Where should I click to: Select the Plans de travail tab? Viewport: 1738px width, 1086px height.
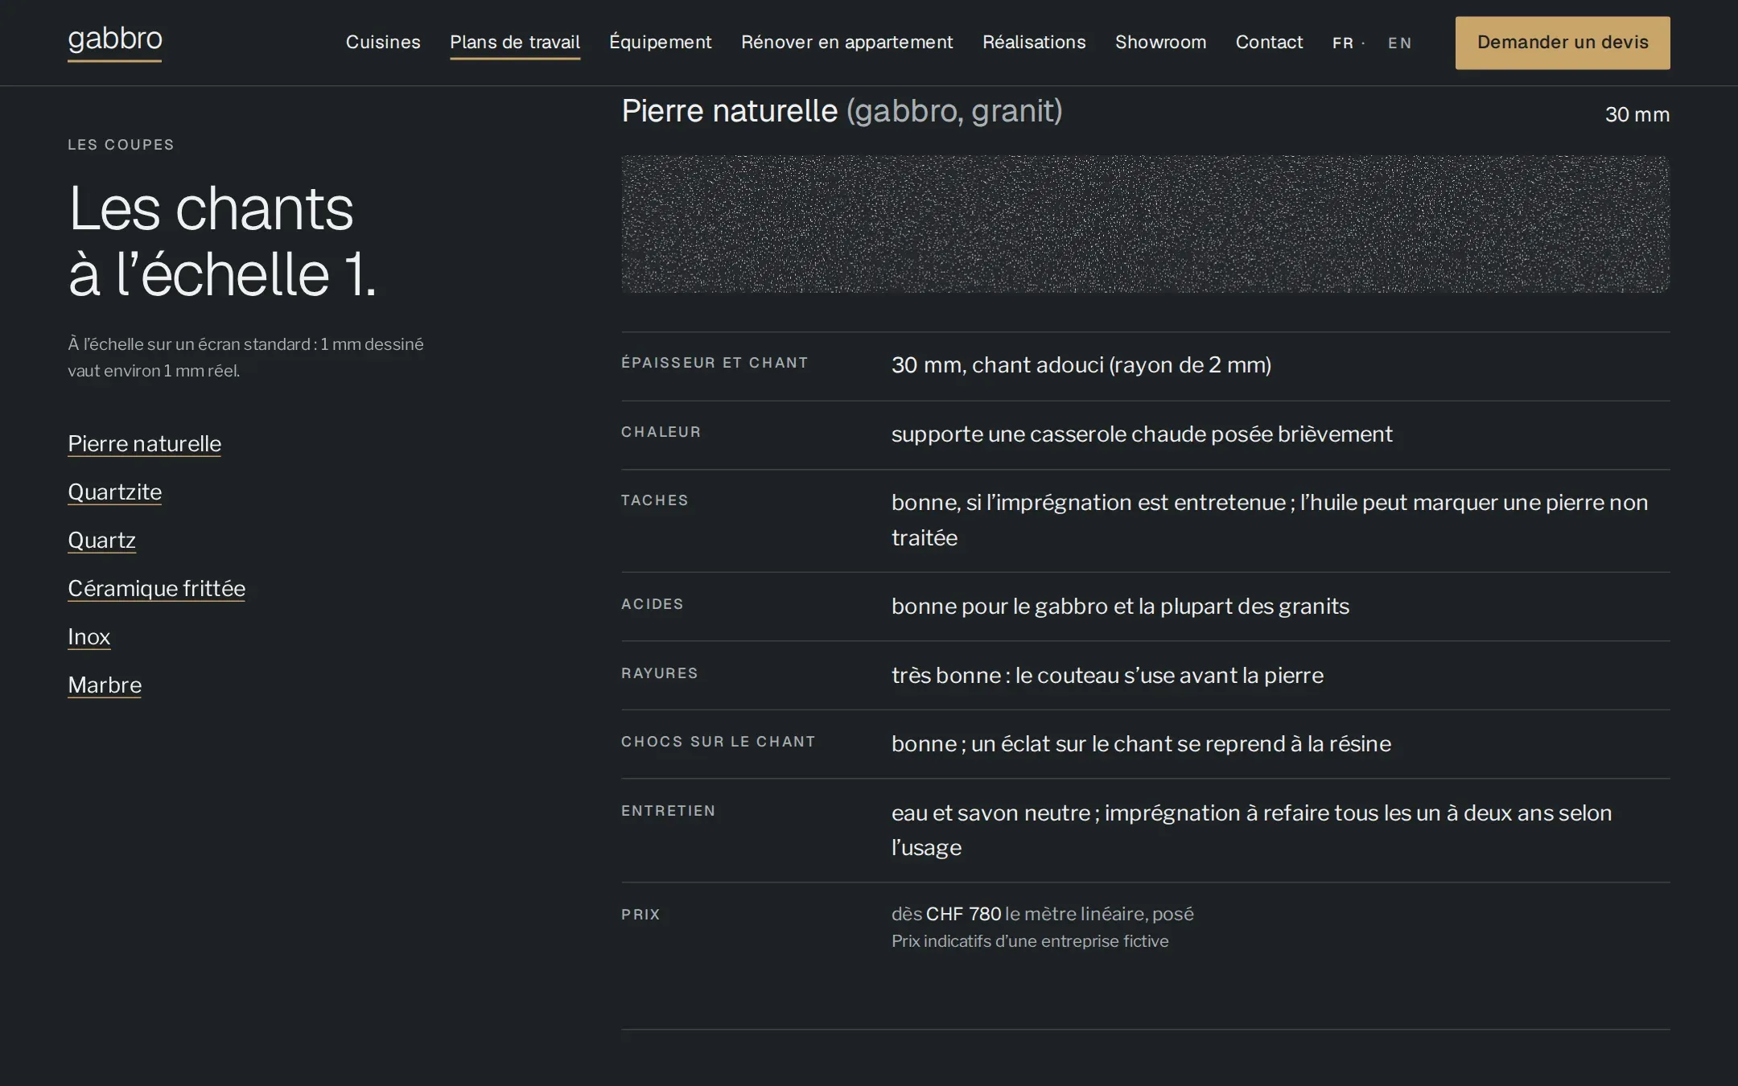click(515, 43)
